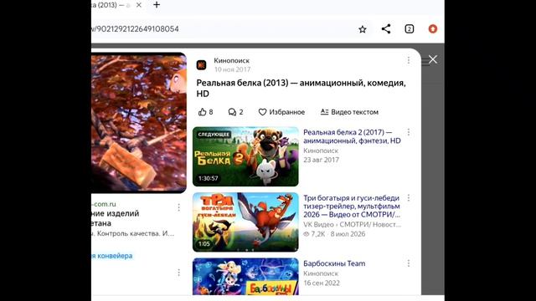Share the page via the share icon
This screenshot has height=301, width=536.
(x=386, y=29)
